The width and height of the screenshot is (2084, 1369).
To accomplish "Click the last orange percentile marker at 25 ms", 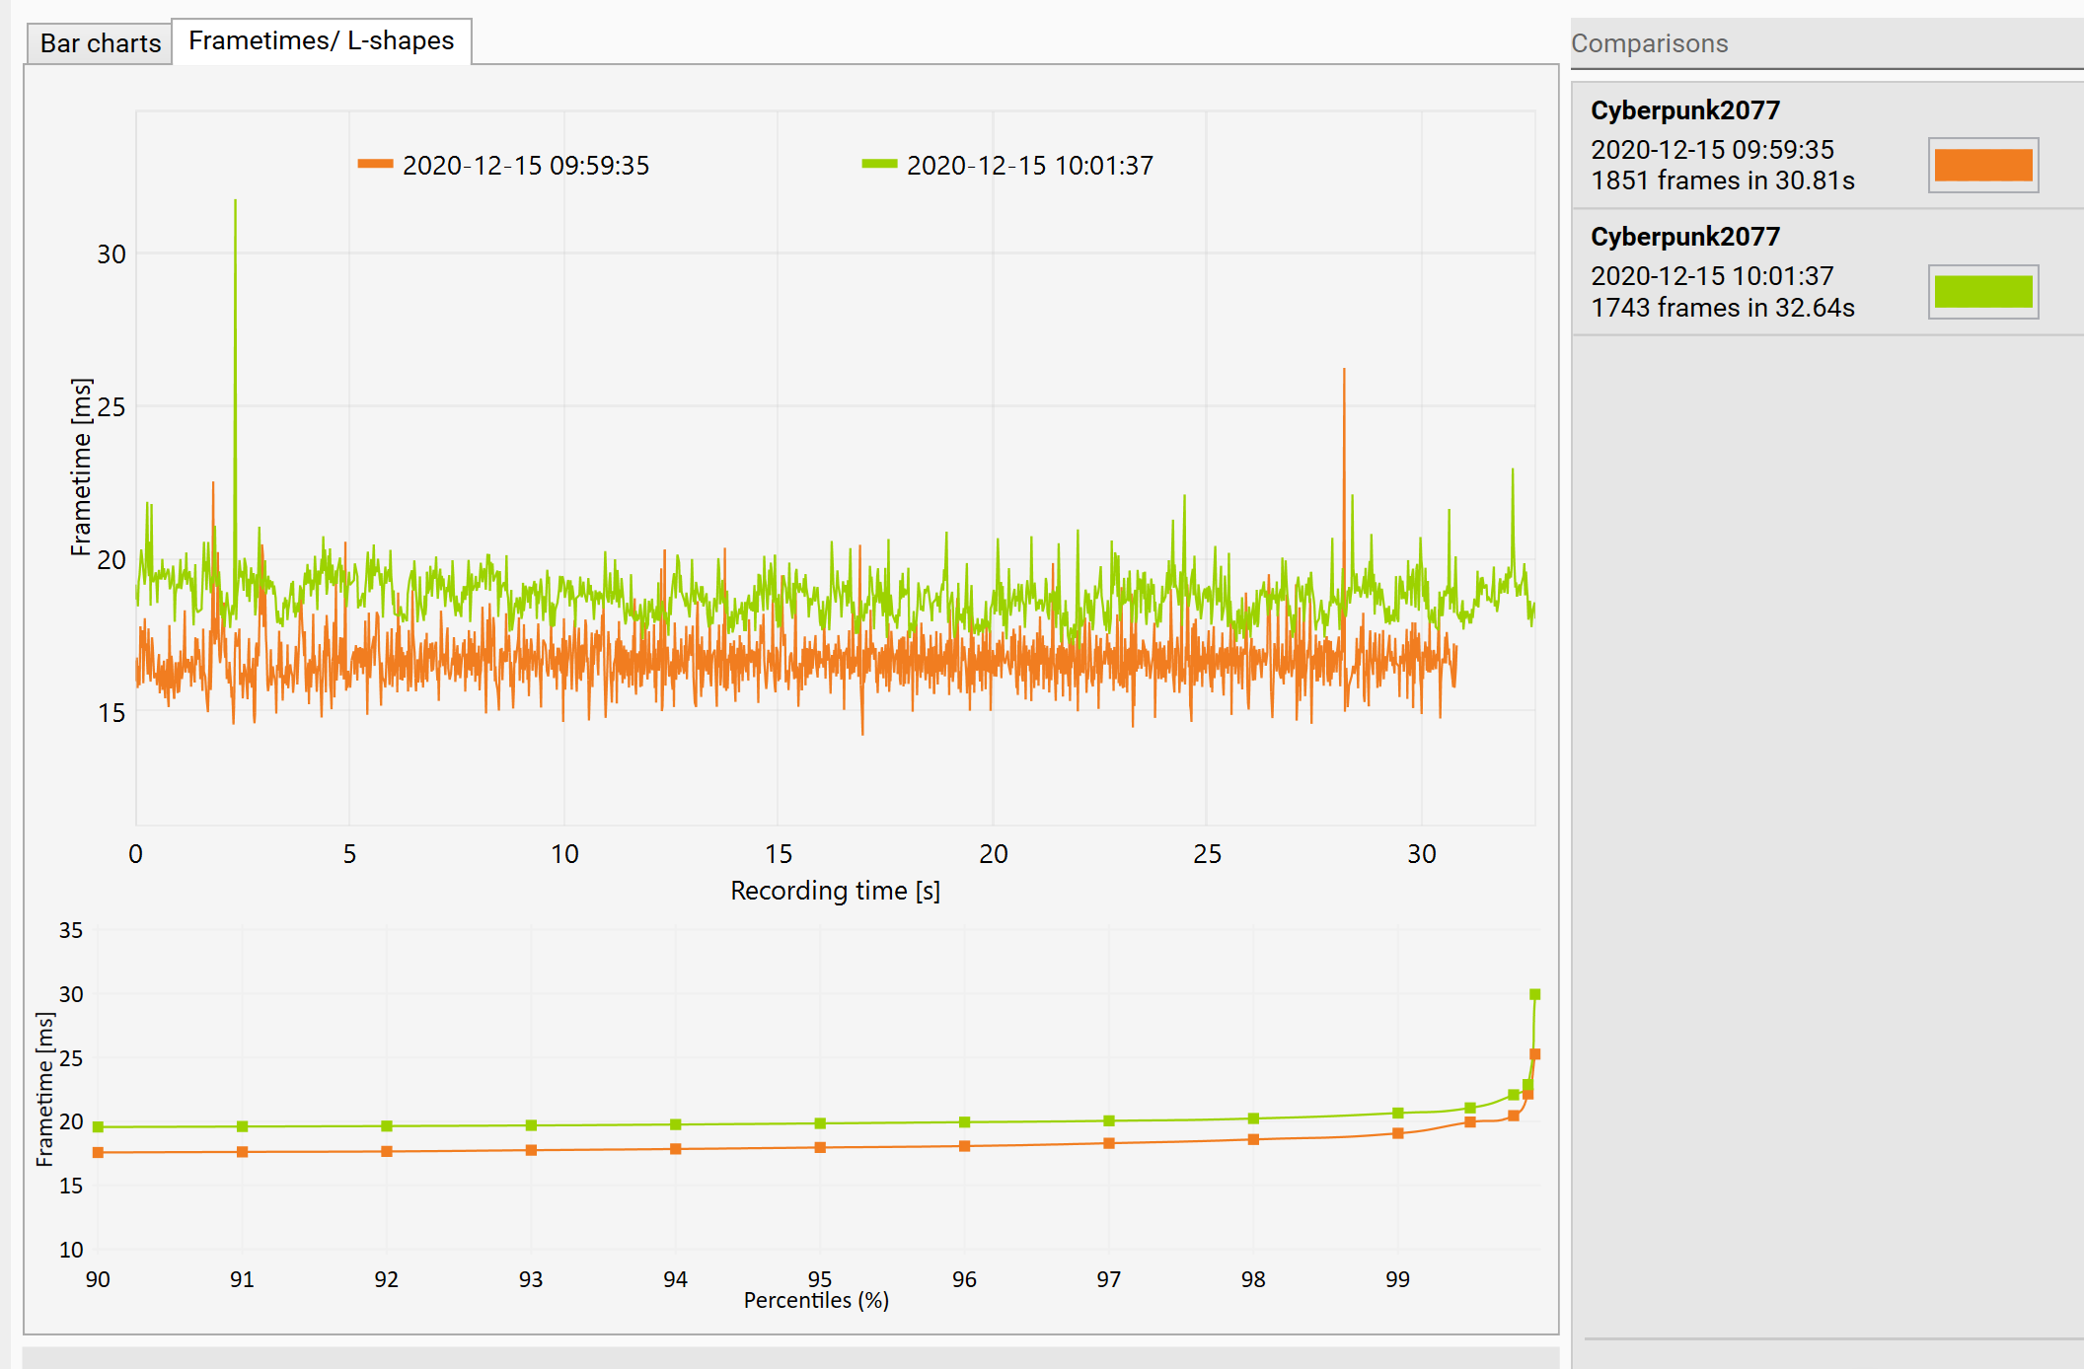I will pos(1534,1054).
